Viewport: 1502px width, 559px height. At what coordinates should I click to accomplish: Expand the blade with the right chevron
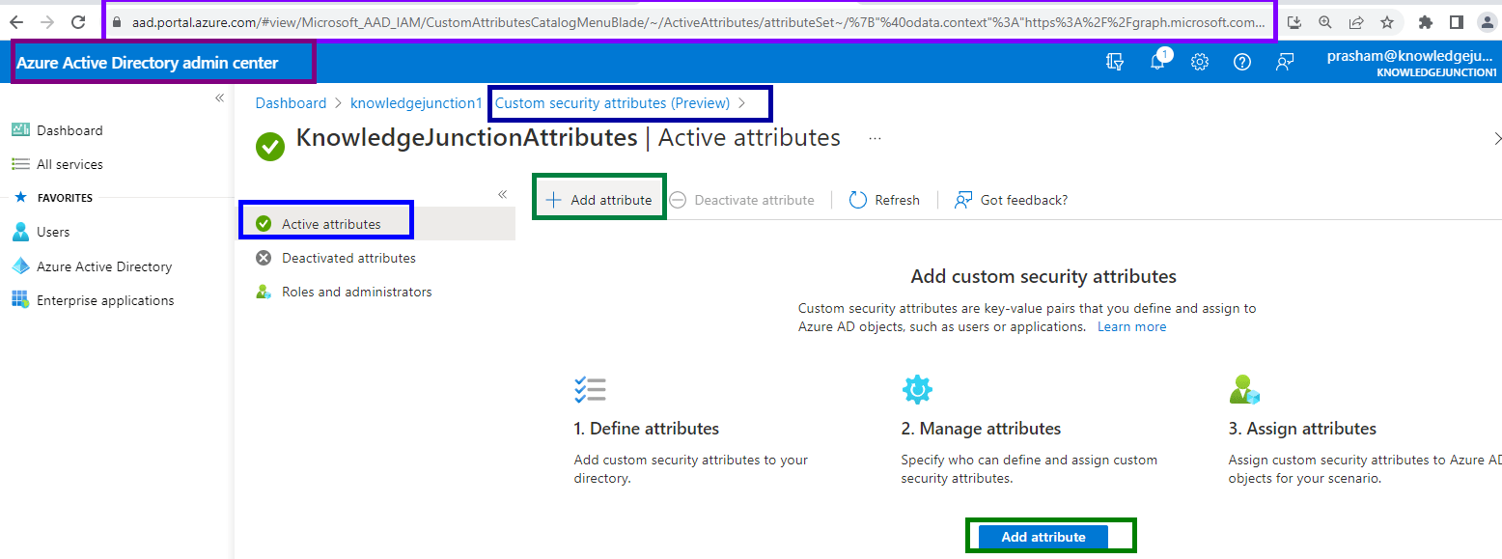coord(1496,139)
